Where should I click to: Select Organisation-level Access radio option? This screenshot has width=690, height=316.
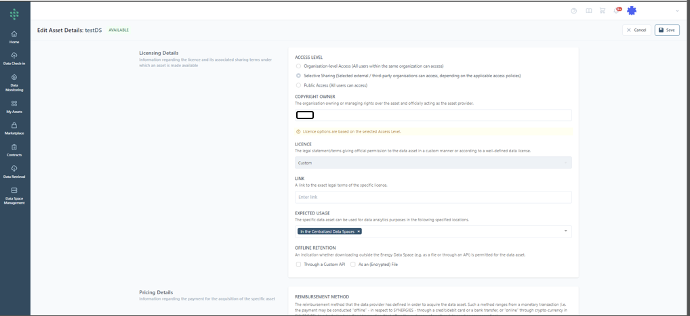299,66
